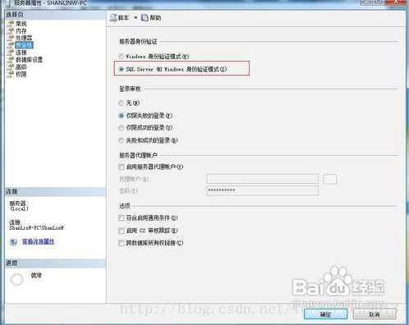Click the ShanLinW-PC\ShanLinW connection text

[36, 227]
